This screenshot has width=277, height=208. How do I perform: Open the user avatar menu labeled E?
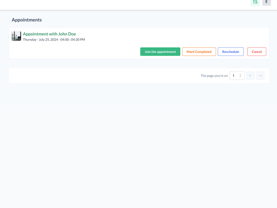click(266, 2)
